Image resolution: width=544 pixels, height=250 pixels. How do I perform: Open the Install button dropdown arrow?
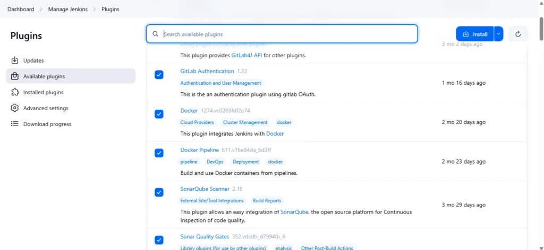[x=498, y=34]
